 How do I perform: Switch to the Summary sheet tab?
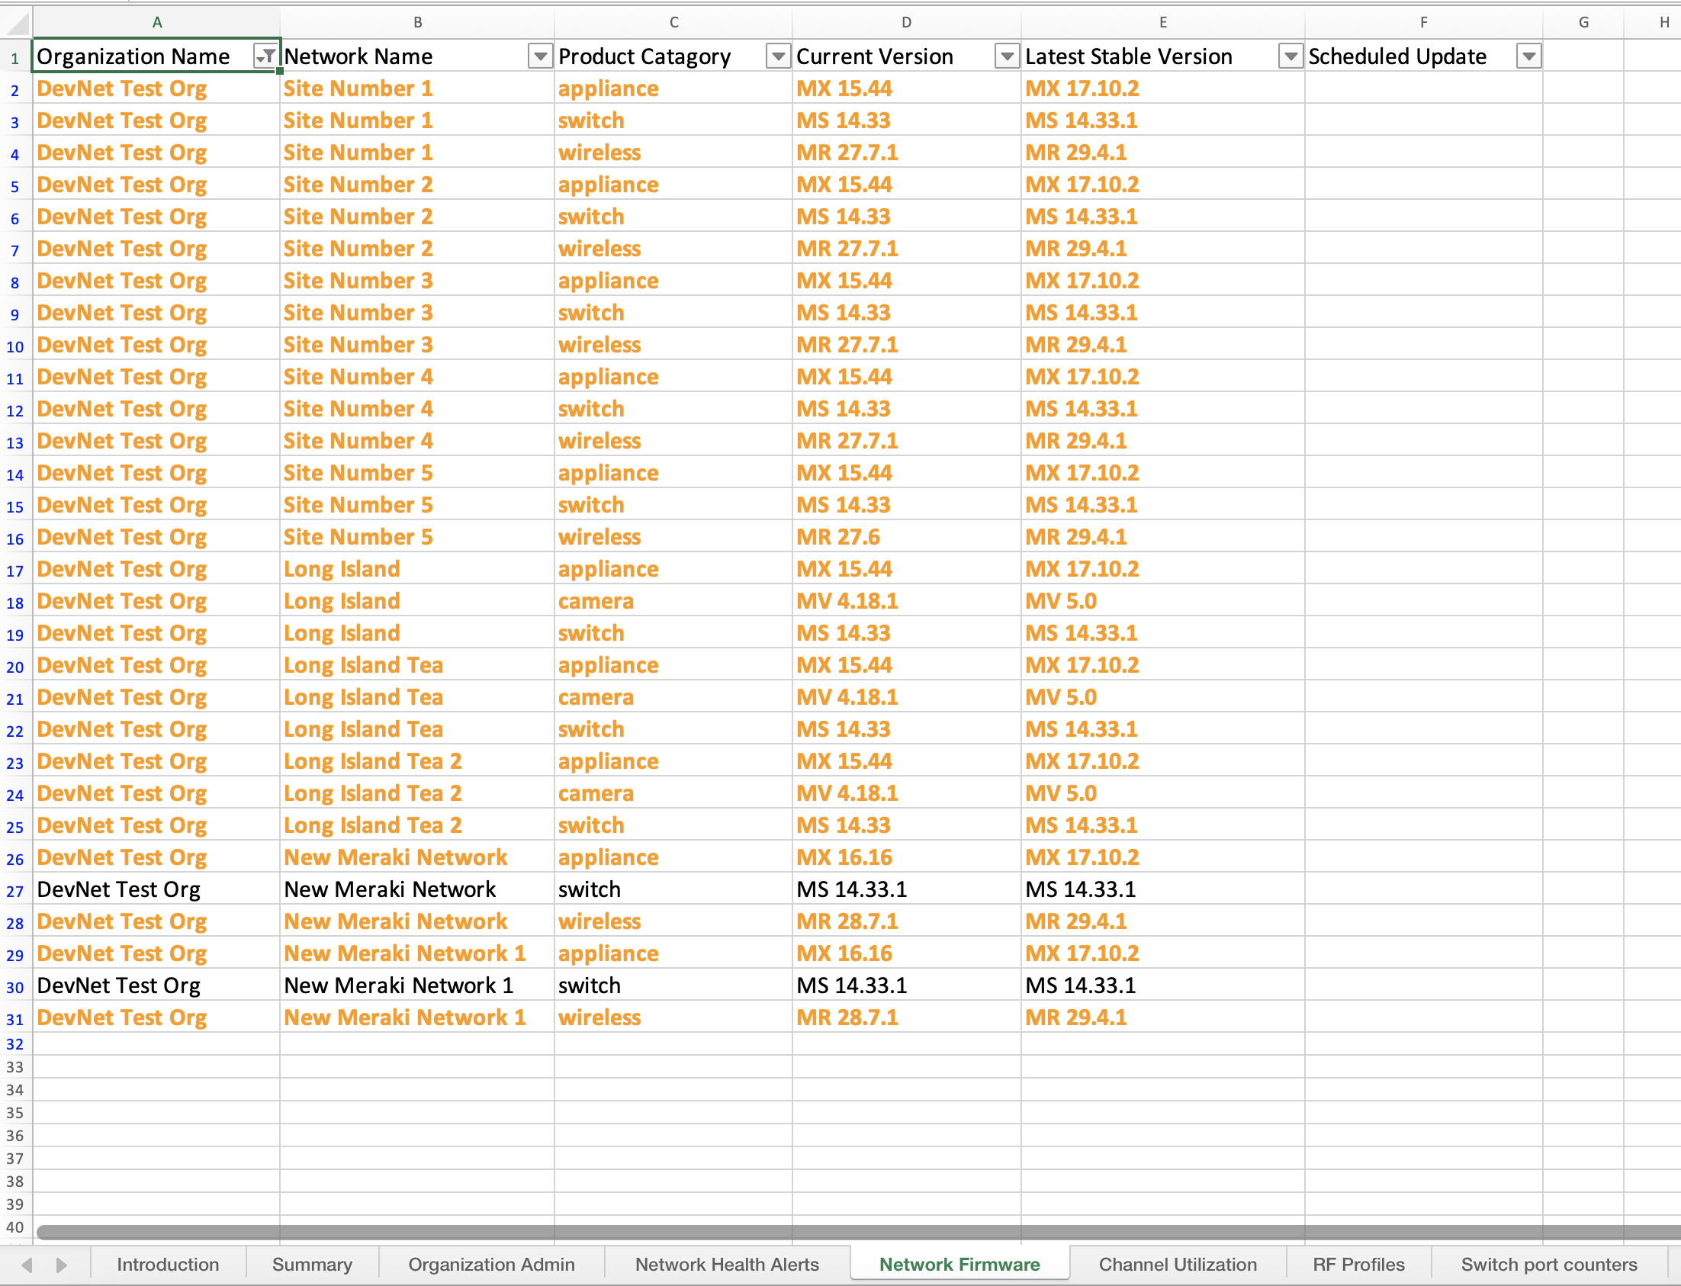tap(311, 1265)
